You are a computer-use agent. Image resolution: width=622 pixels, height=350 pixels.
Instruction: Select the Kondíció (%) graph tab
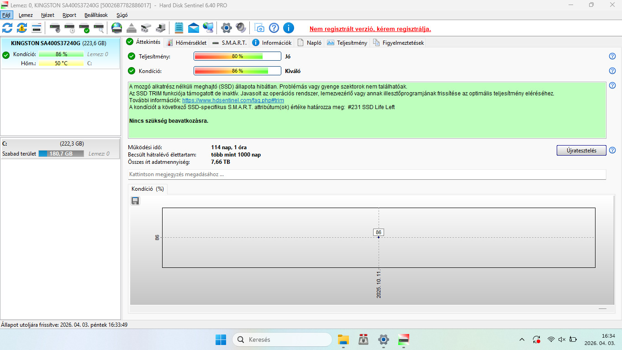(148, 189)
